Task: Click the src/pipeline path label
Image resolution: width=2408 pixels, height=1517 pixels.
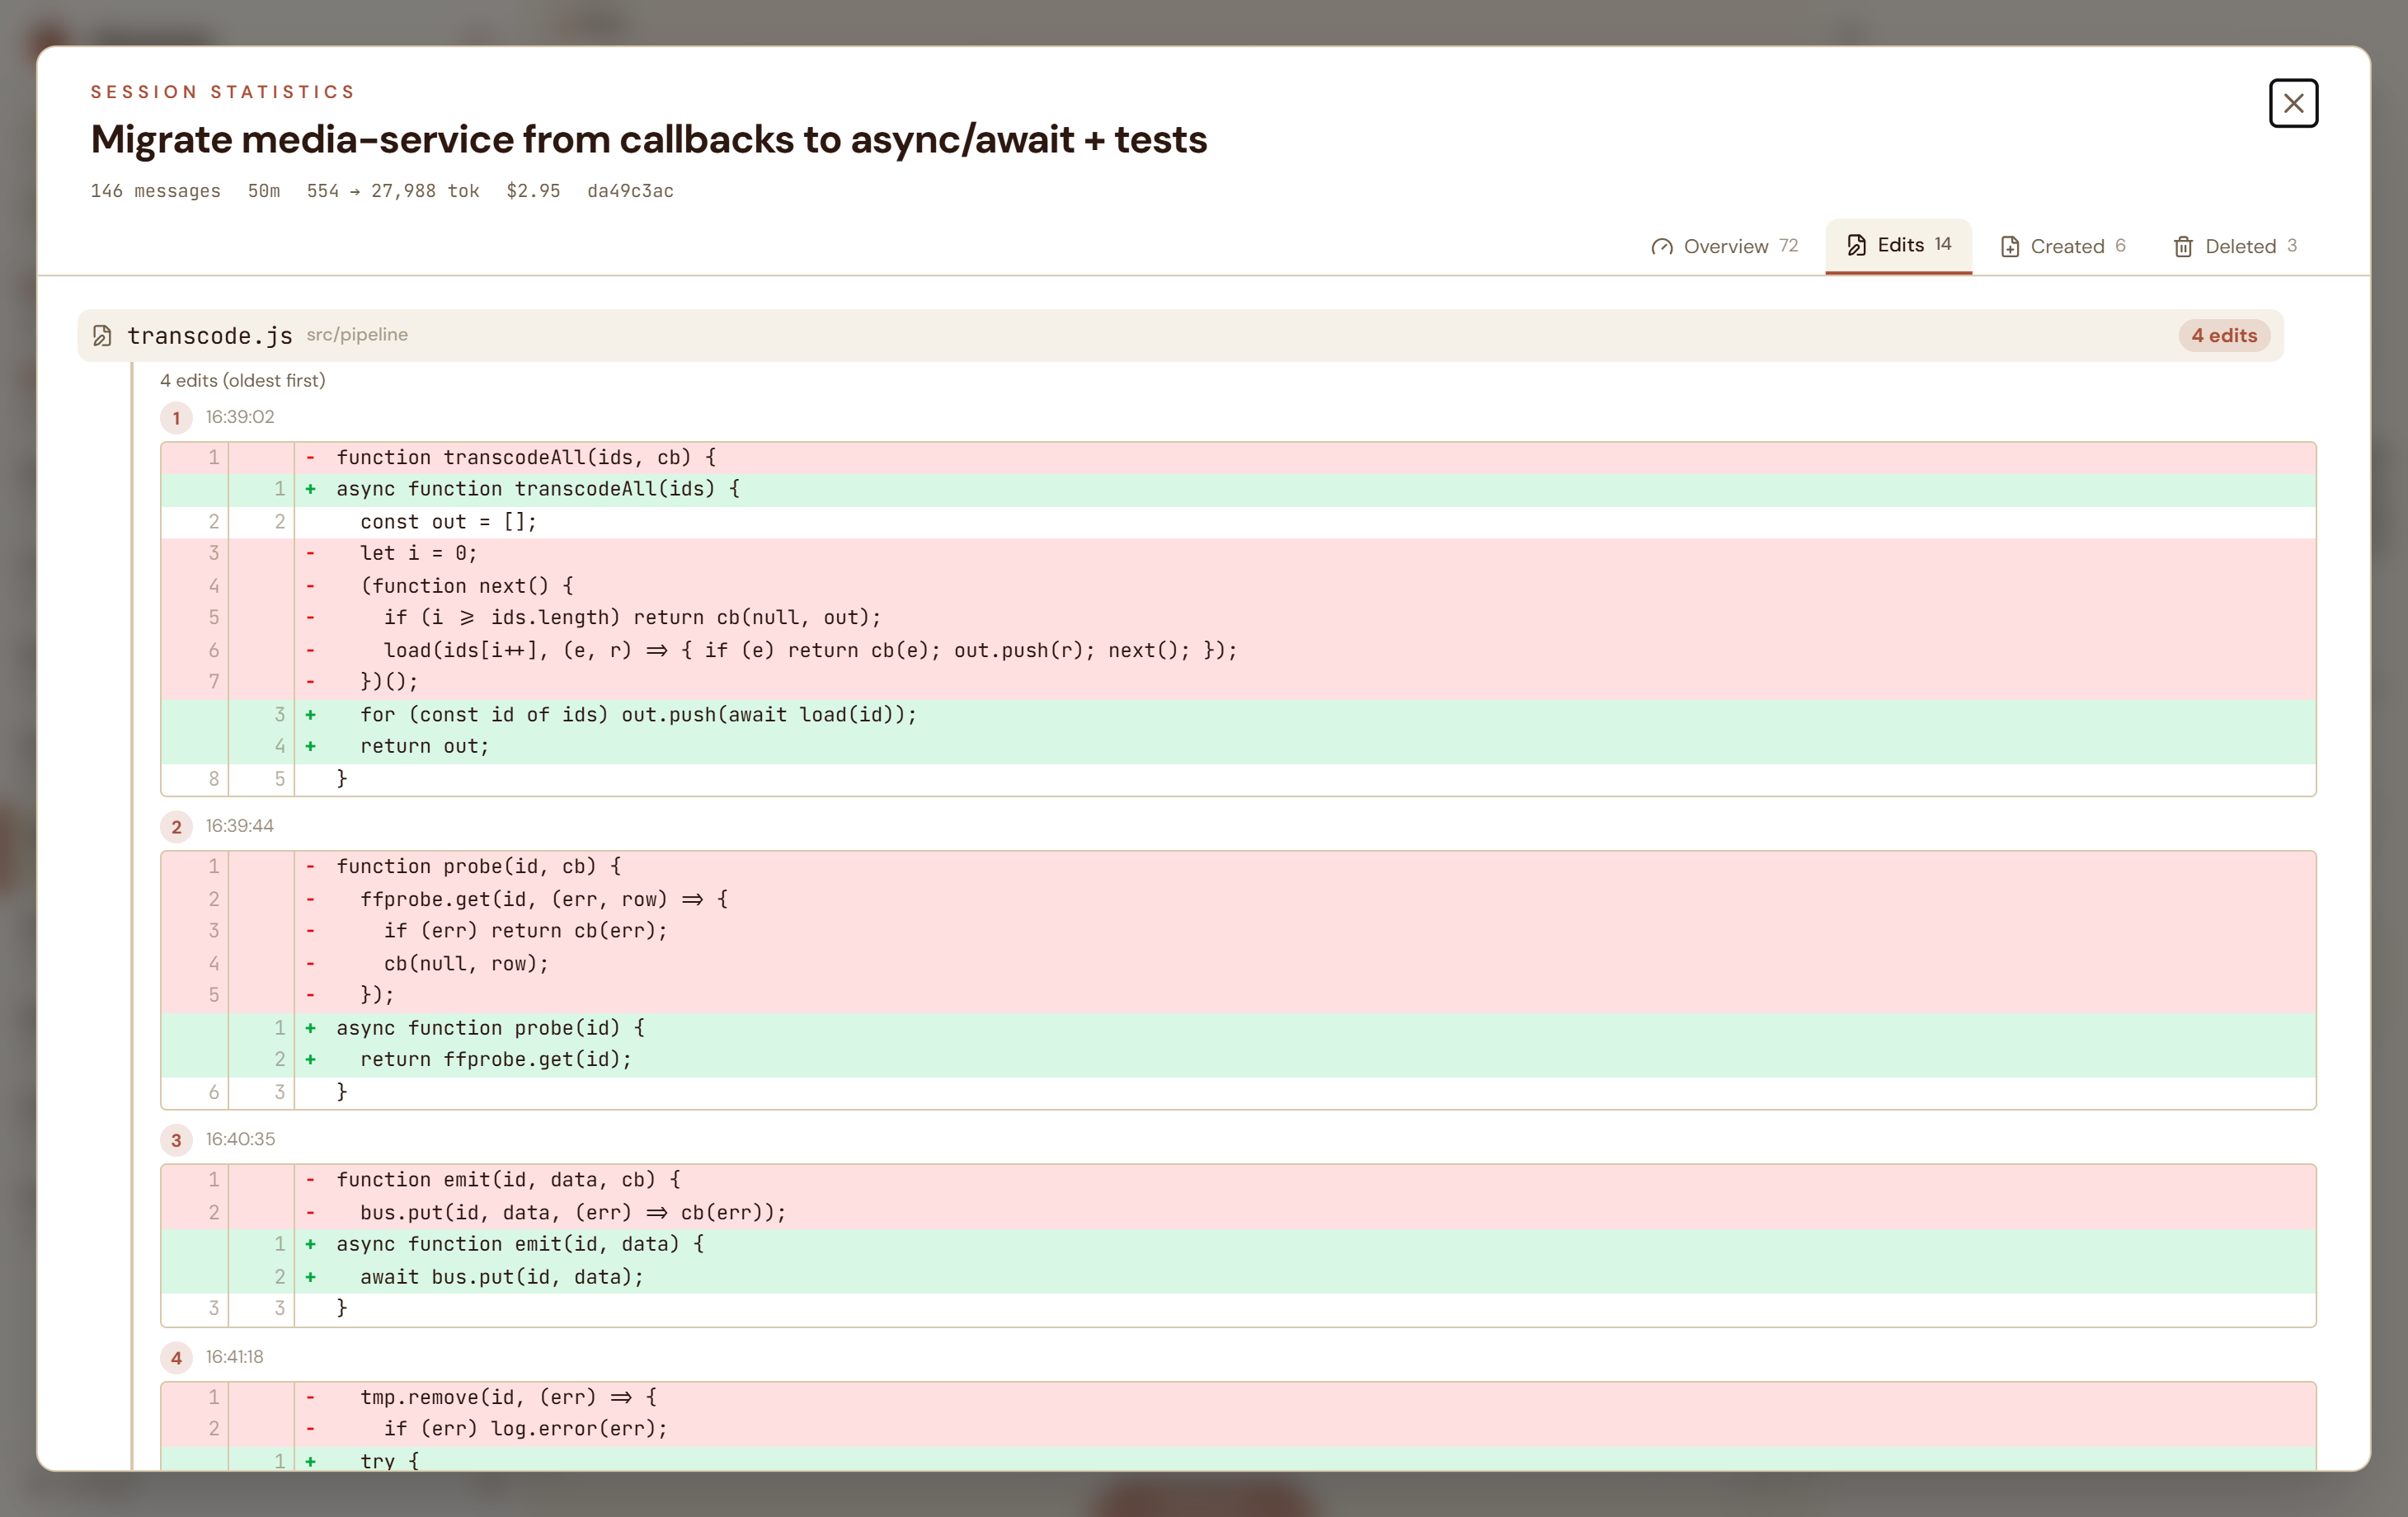Action: tap(357, 334)
